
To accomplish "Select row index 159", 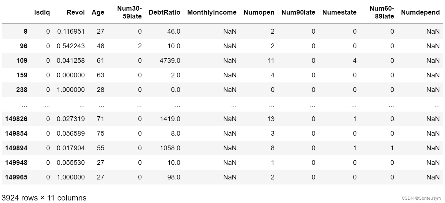I will coord(22,75).
